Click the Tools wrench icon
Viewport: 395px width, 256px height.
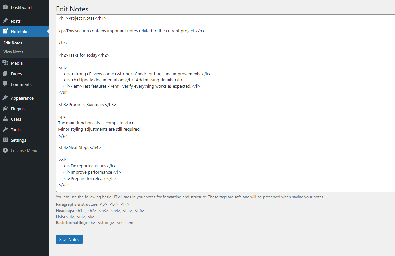pyautogui.click(x=5, y=130)
